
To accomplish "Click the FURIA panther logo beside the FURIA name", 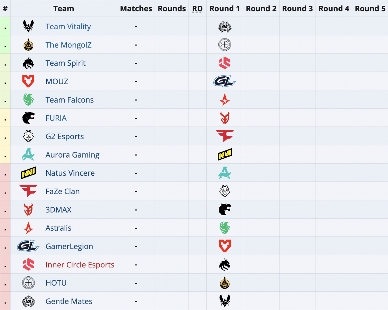I will pyautogui.click(x=28, y=118).
